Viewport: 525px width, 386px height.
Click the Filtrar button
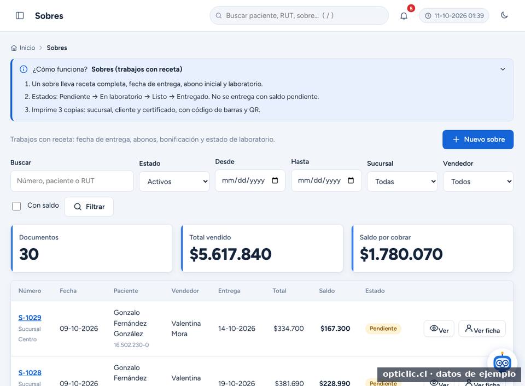[x=89, y=207]
